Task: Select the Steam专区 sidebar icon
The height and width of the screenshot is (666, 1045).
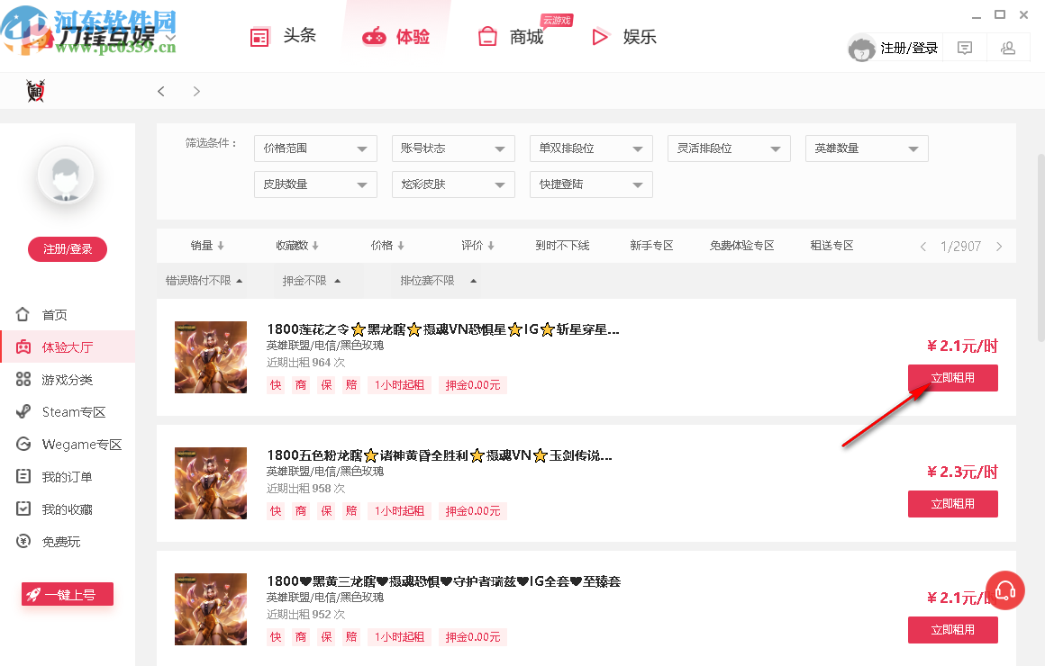Action: tap(23, 411)
